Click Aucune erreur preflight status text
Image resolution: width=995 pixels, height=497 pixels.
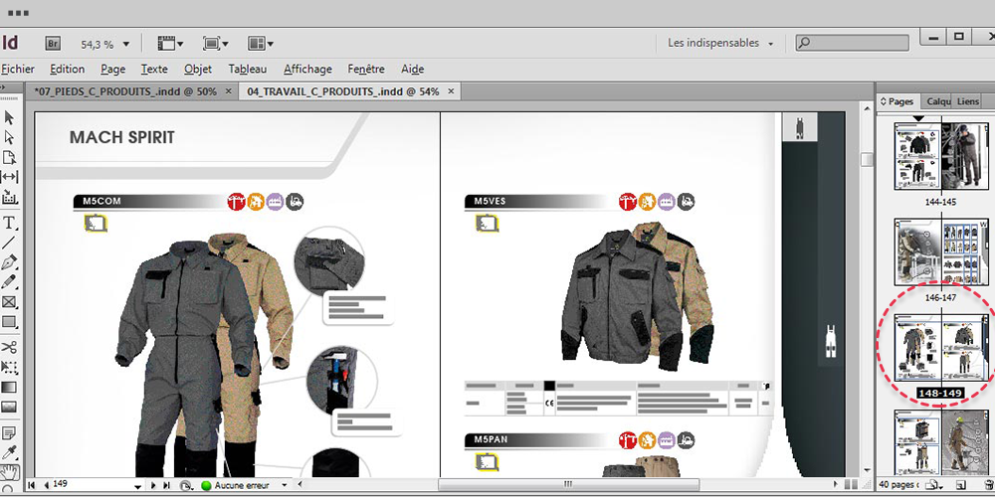(x=242, y=486)
